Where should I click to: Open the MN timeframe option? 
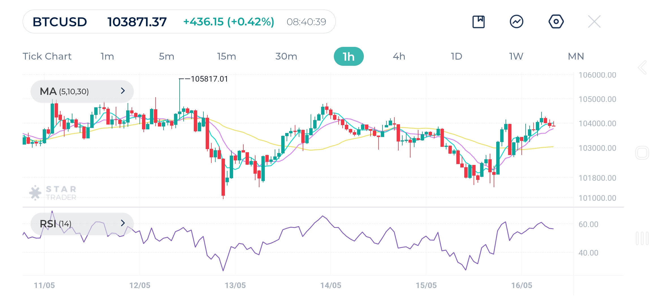575,56
